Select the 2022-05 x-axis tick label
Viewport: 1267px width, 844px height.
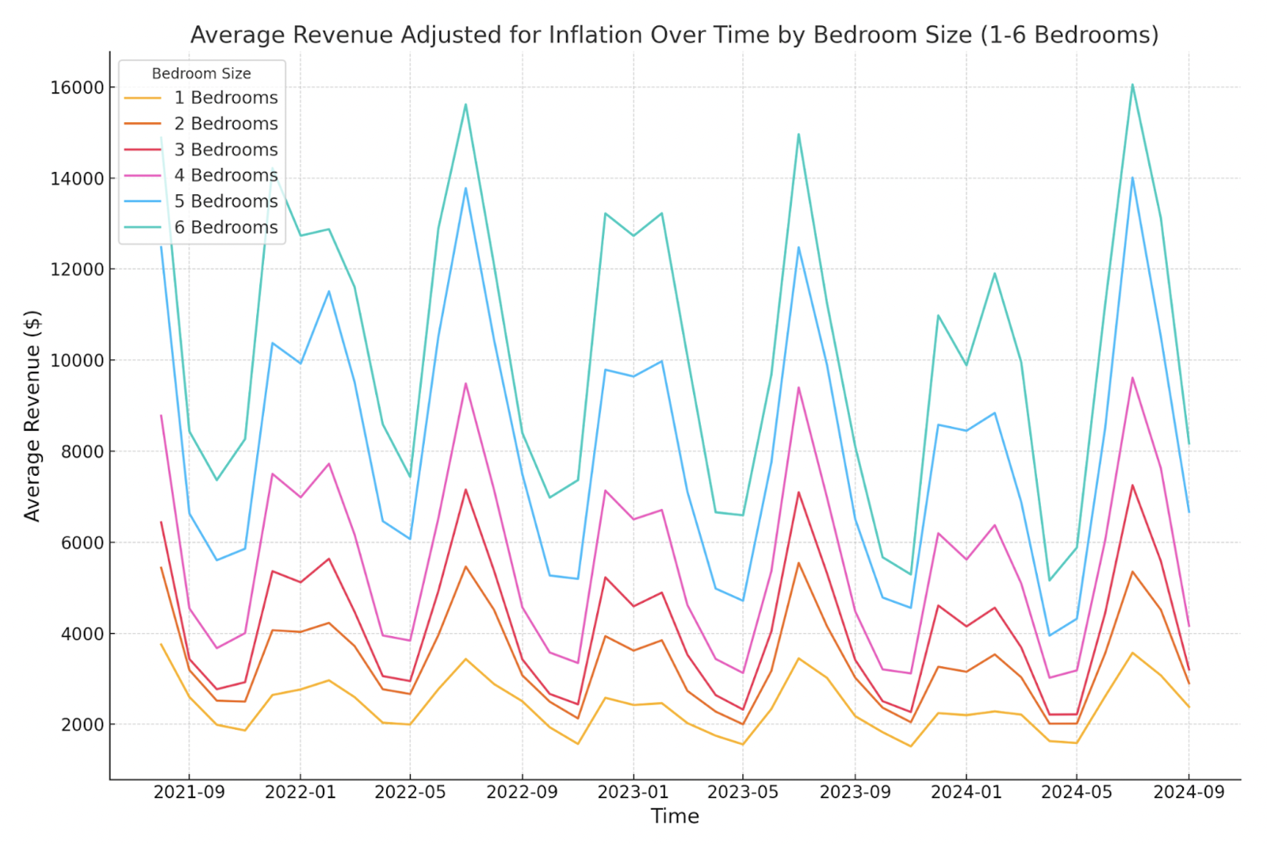coord(410,792)
